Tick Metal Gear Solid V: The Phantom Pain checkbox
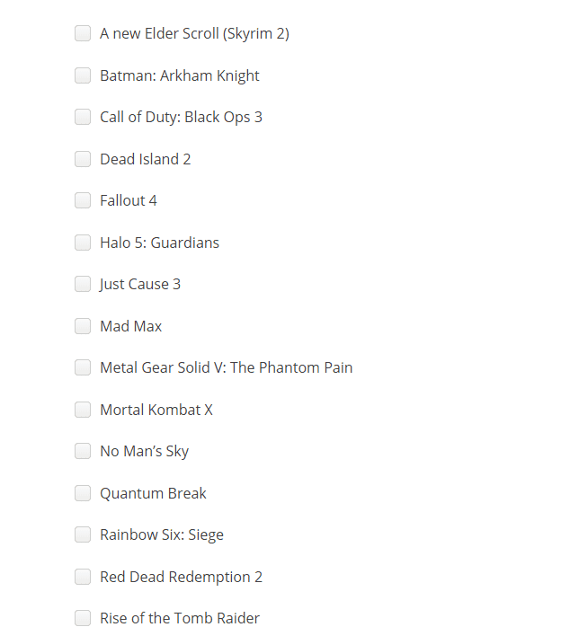Image resolution: width=561 pixels, height=627 pixels. [83, 368]
